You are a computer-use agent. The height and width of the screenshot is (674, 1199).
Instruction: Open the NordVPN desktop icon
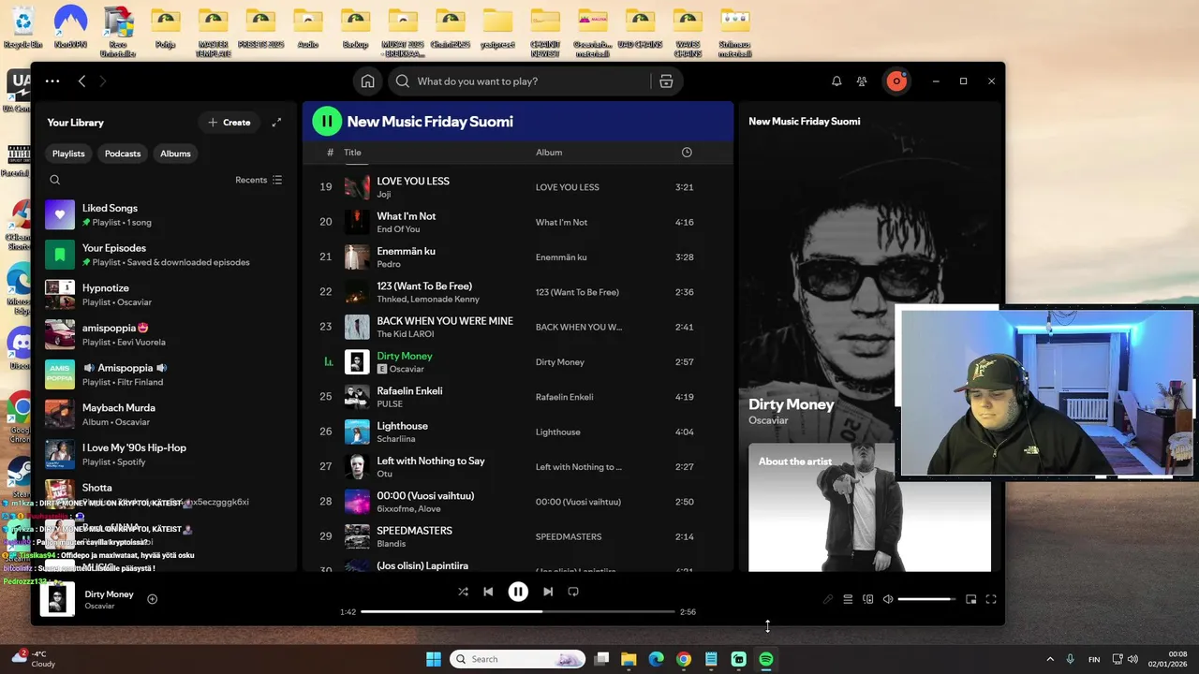[x=70, y=26]
